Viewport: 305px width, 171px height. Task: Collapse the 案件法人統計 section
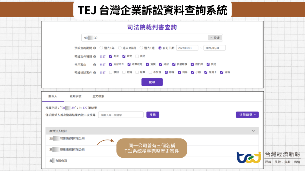pos(254,131)
